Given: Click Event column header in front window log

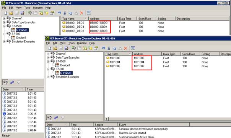Looking at the screenshot, I should pyautogui.click(x=153, y=125).
